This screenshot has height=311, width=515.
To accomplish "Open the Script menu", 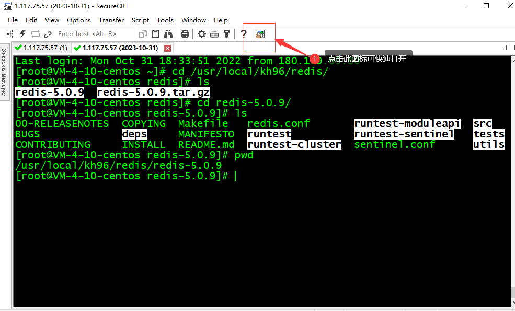I will 140,20.
